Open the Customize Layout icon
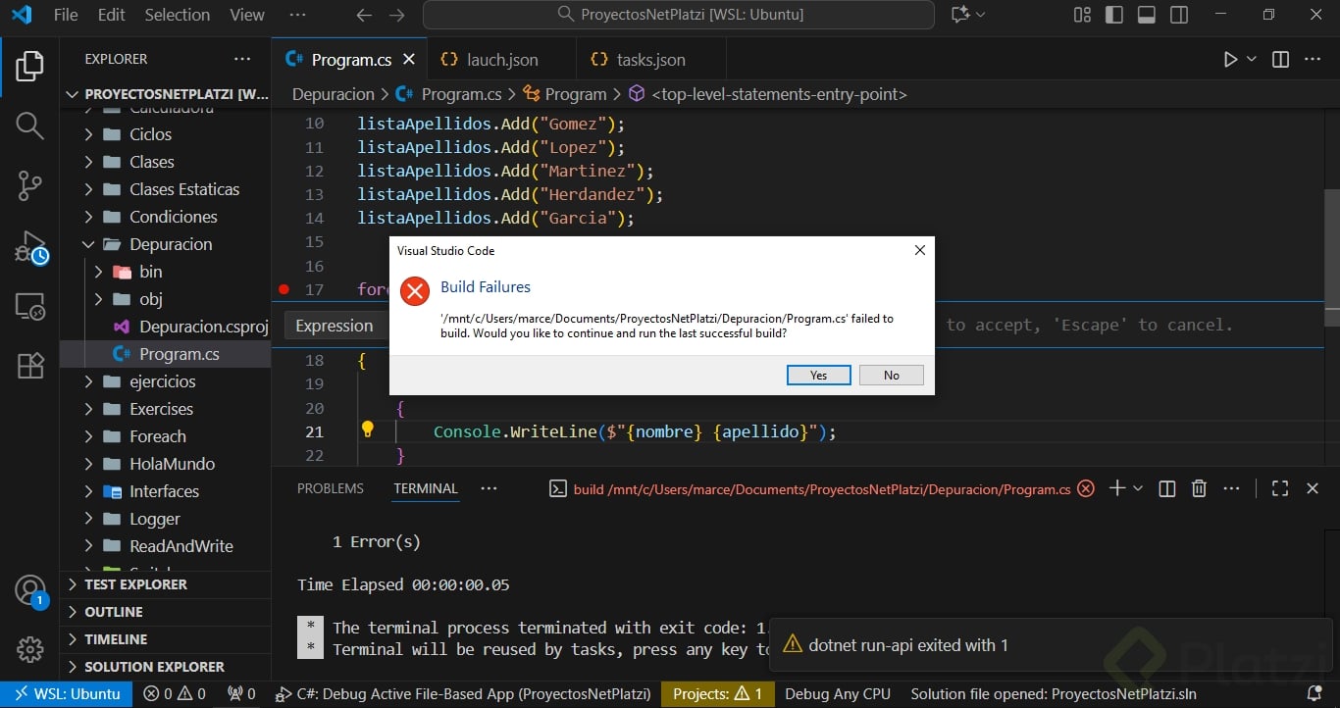Screen dimensions: 1340x708 tap(1082, 15)
